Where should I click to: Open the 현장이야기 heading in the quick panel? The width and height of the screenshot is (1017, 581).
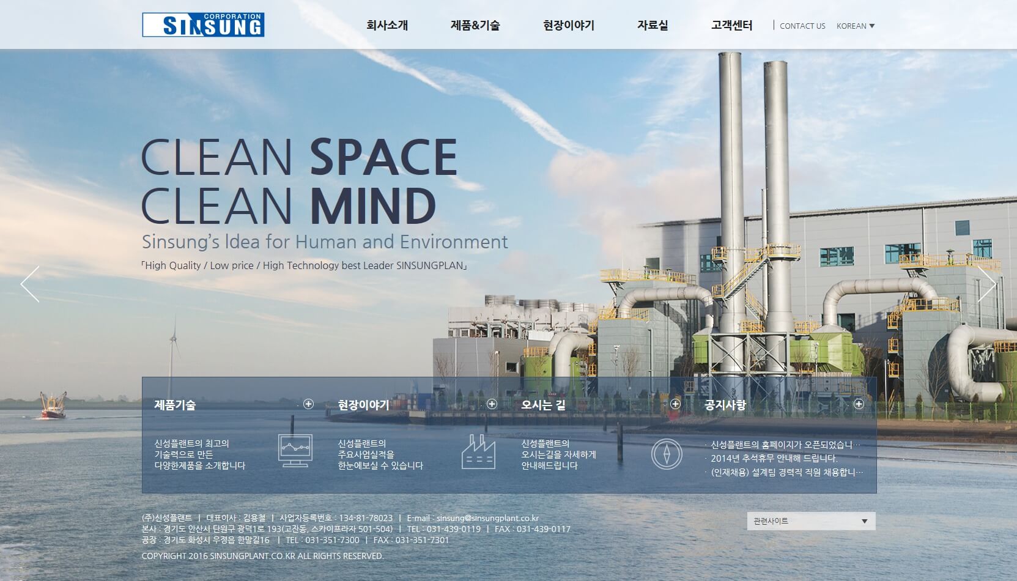tap(363, 405)
